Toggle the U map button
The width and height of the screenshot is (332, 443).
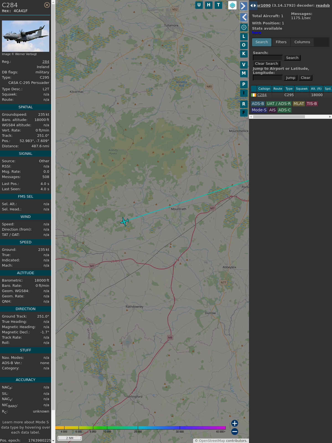pos(199,5)
